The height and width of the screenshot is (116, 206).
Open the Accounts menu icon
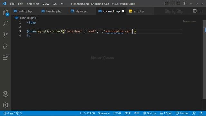[5, 94]
